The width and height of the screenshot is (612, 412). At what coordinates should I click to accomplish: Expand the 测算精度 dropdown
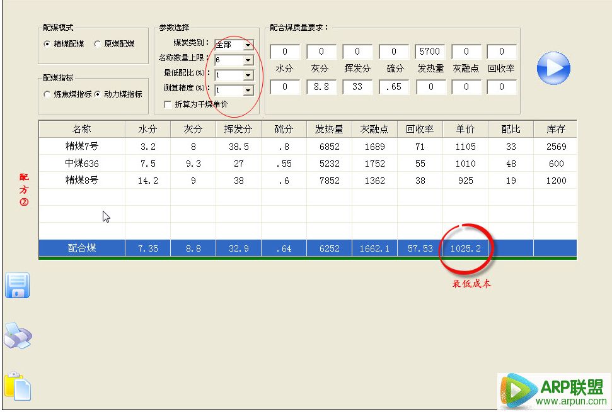(248, 91)
